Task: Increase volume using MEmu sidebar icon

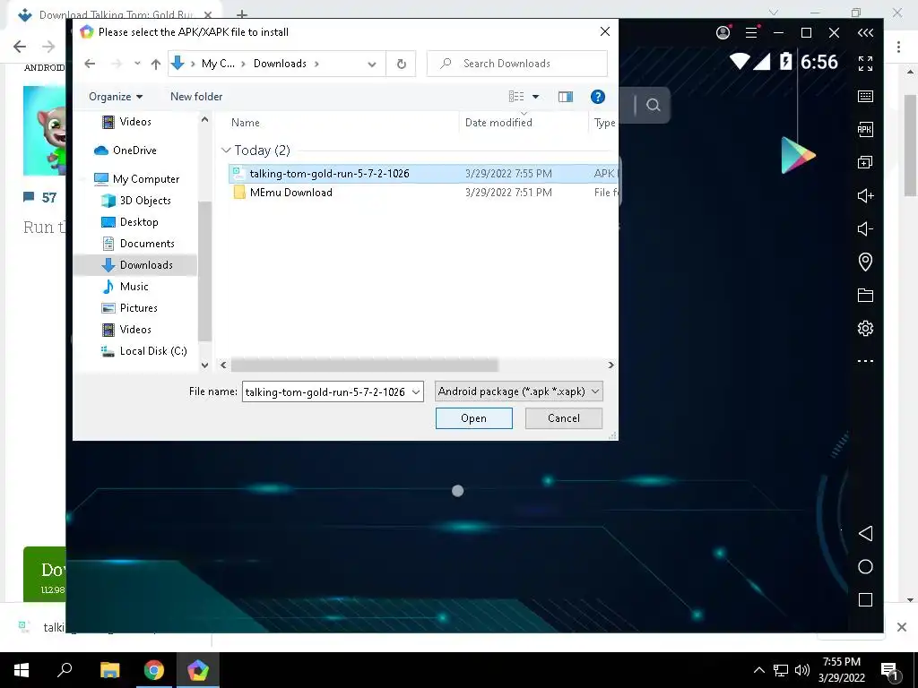Action: click(865, 195)
